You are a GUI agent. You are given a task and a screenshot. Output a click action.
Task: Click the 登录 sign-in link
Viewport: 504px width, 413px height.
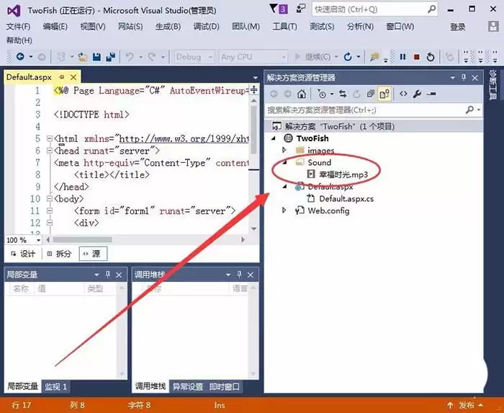point(458,27)
